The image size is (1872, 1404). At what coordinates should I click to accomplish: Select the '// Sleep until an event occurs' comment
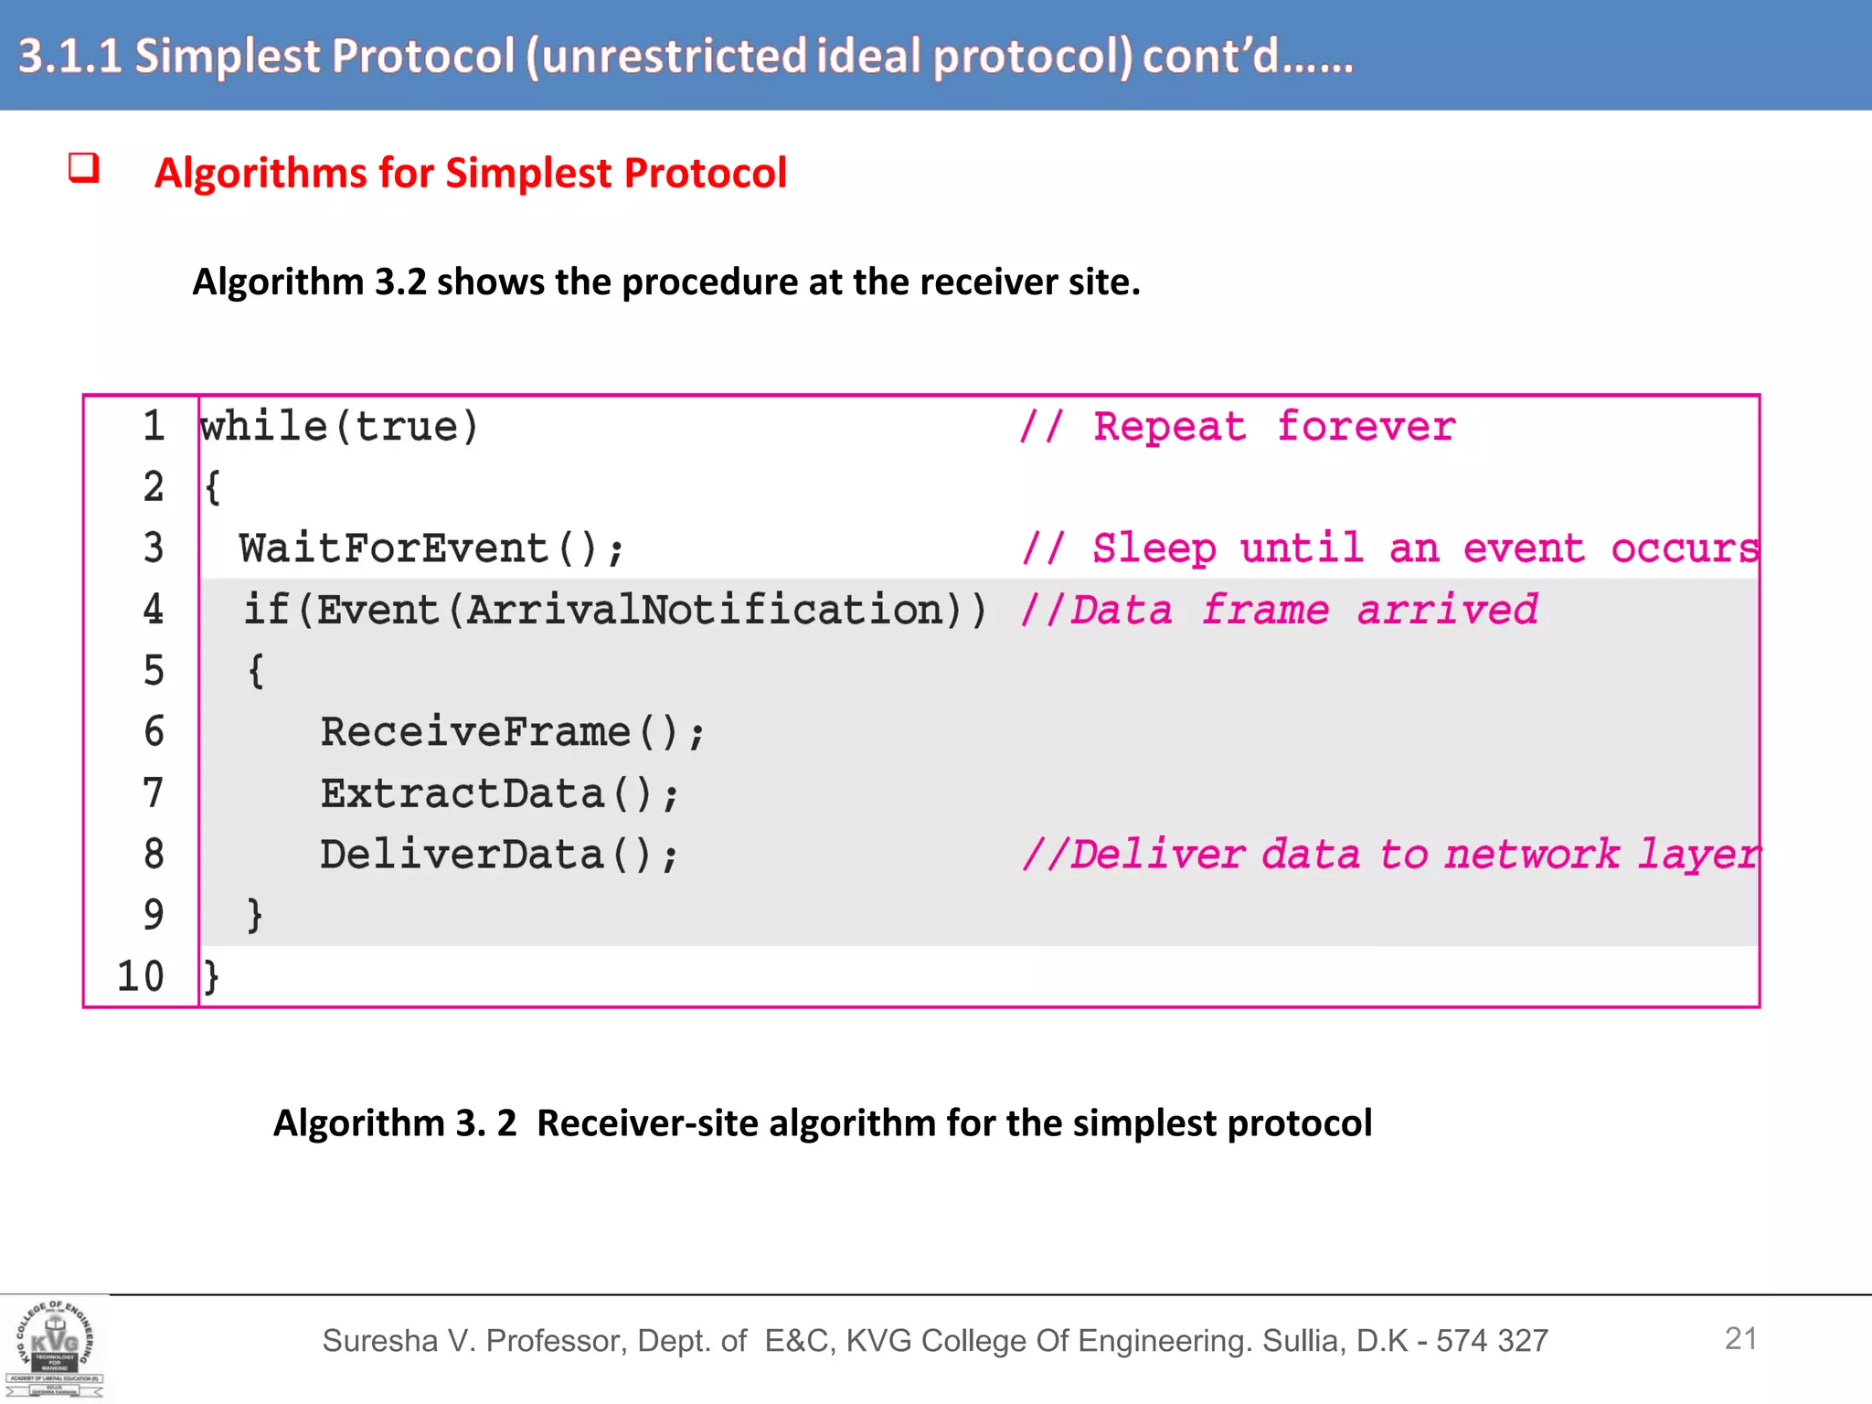pyautogui.click(x=1389, y=548)
